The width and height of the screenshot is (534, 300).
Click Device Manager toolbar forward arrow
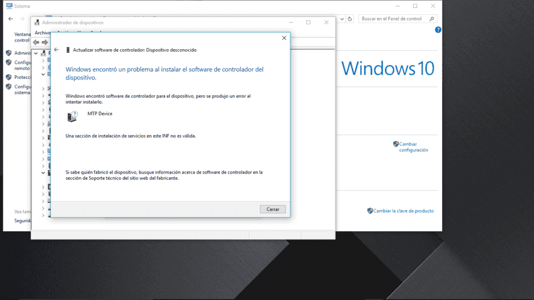pos(45,42)
